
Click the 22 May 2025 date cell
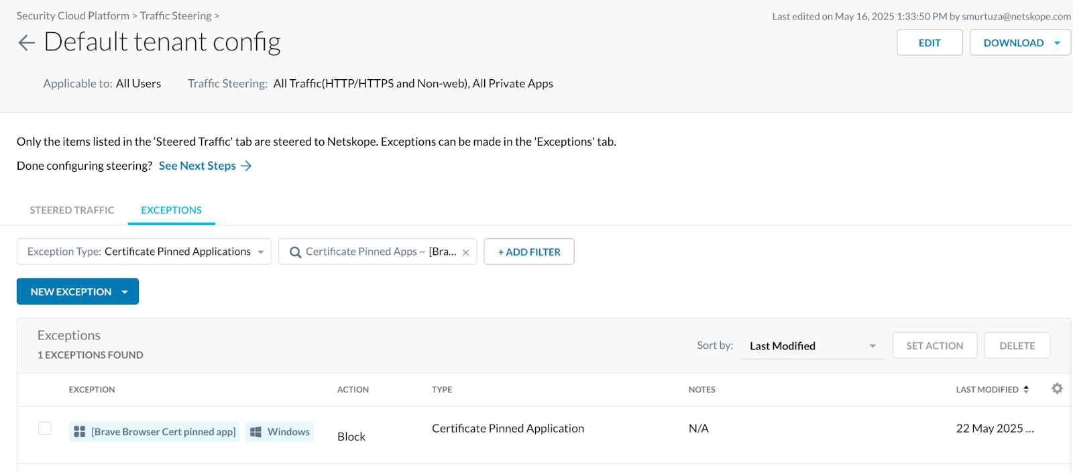[995, 428]
